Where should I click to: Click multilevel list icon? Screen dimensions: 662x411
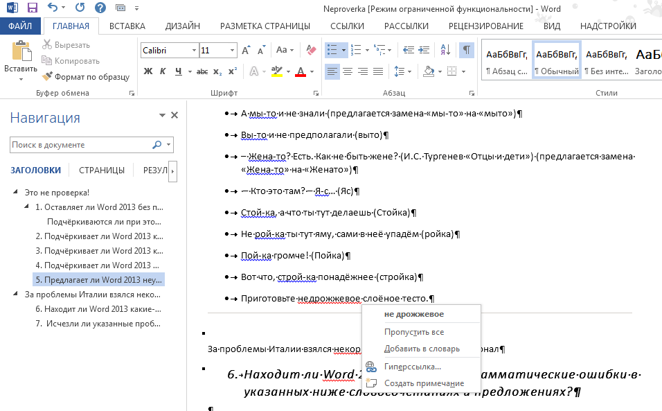pyautogui.click(x=379, y=50)
